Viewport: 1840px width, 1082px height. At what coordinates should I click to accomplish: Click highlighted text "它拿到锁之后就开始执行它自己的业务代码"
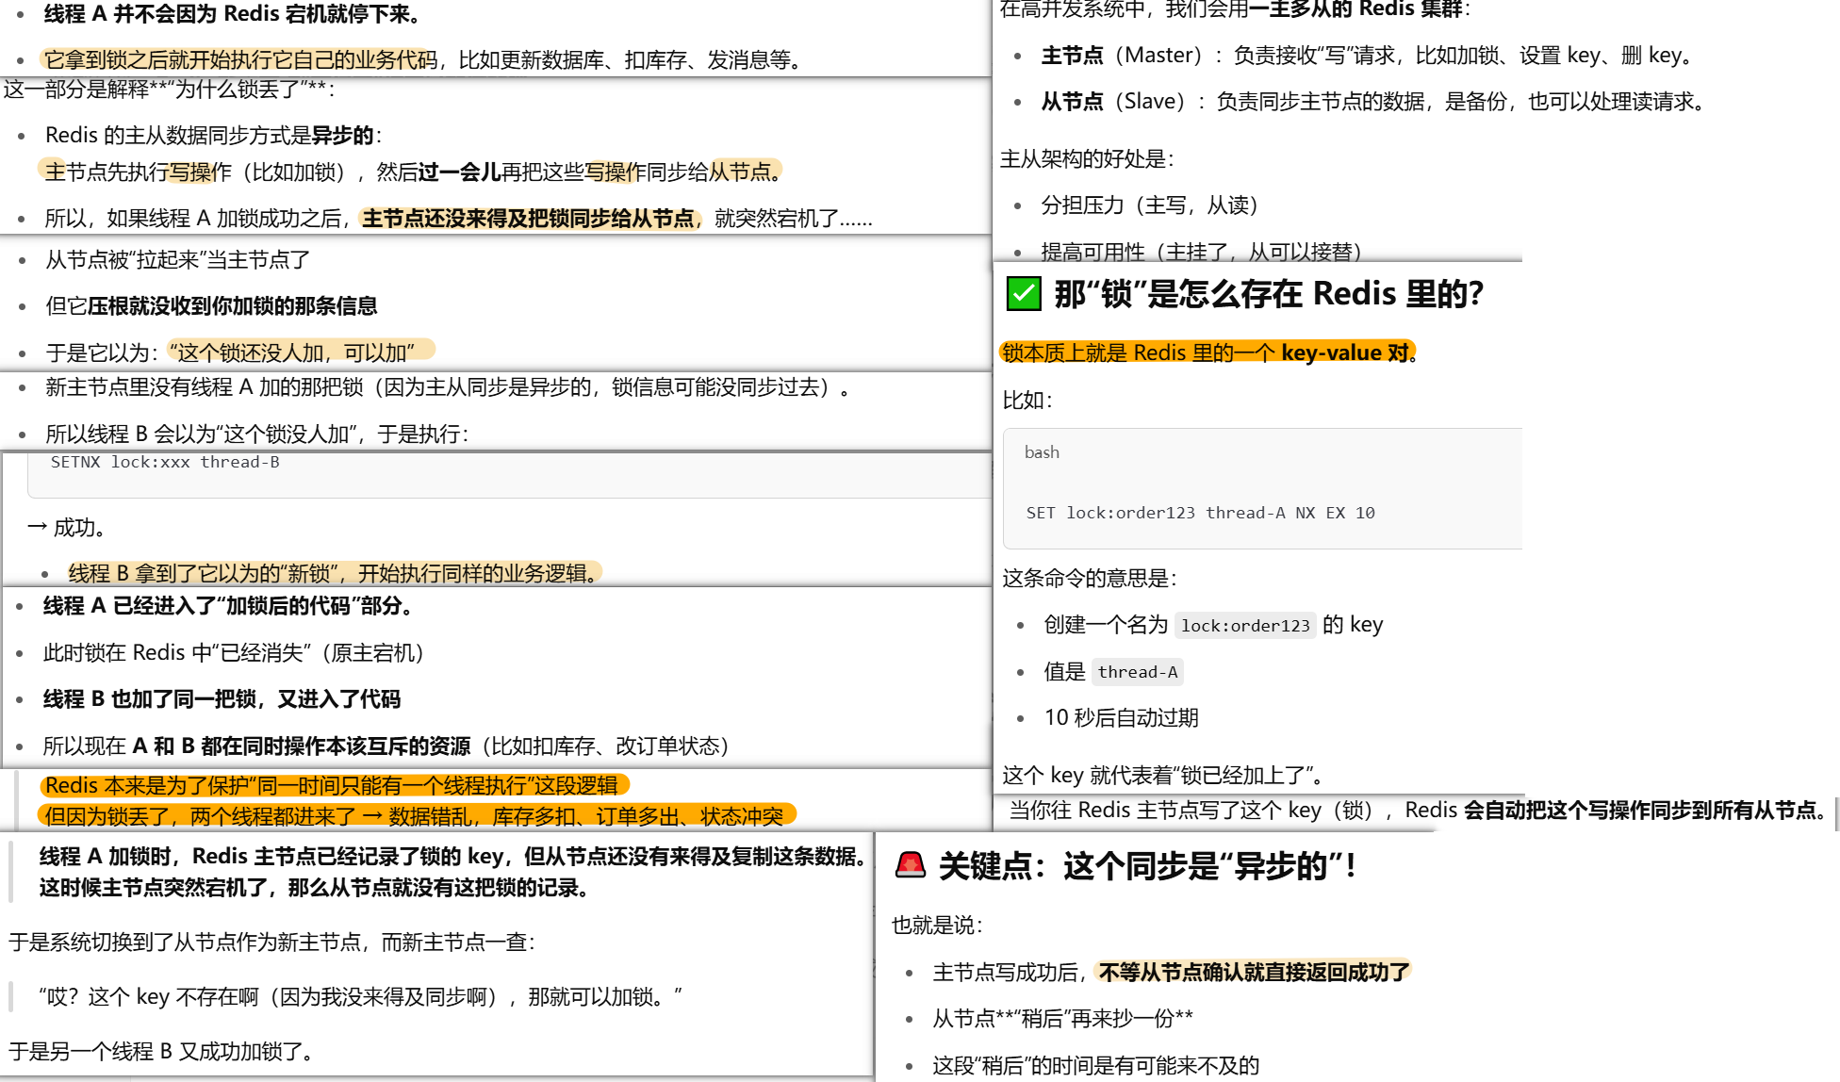click(x=241, y=60)
